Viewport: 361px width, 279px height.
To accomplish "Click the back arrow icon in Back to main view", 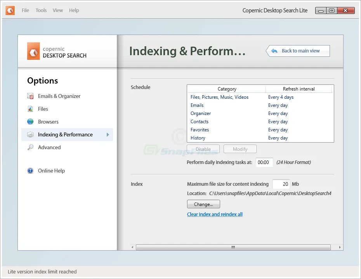I will 274,51.
